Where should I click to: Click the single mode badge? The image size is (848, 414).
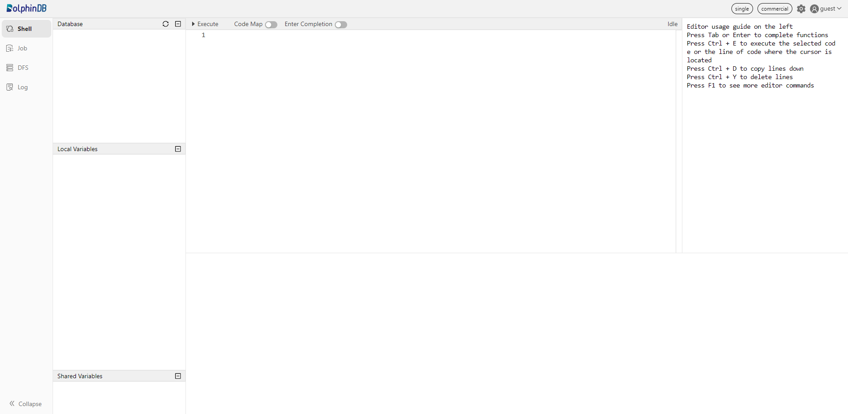tap(742, 9)
